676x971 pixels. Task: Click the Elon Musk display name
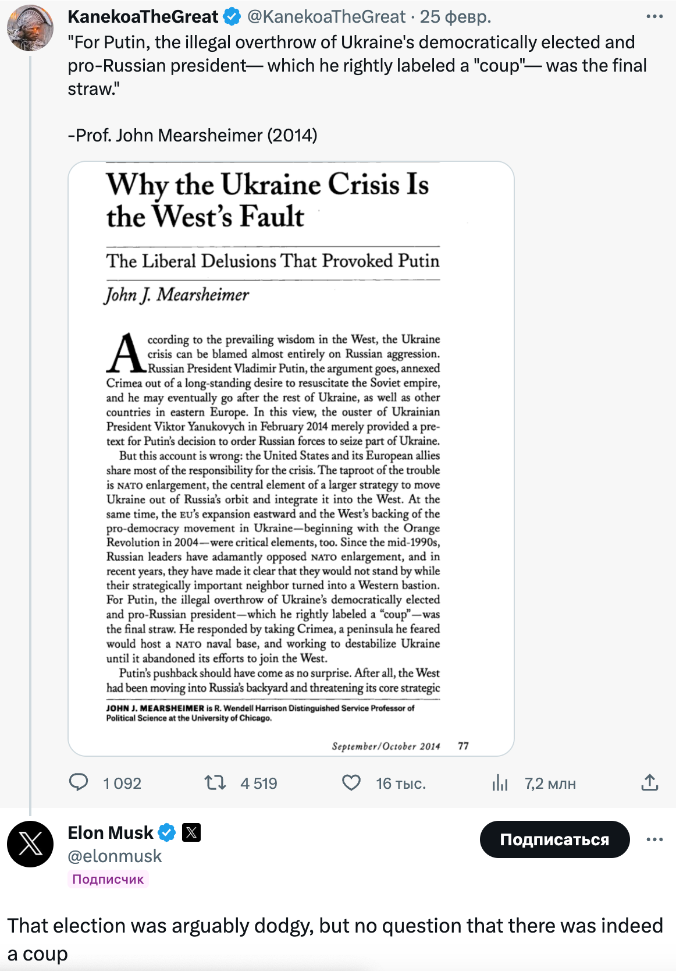[x=111, y=833]
